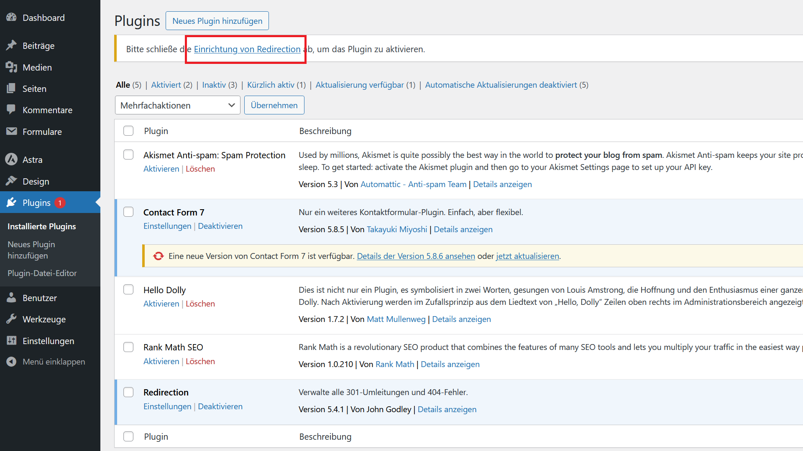
Task: Click the Contact Form 7 update refresh icon
Action: click(159, 256)
